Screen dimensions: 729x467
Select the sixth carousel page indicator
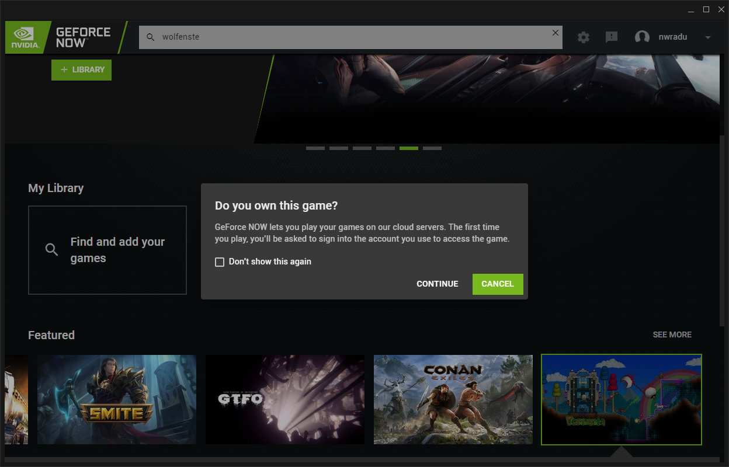pos(432,148)
